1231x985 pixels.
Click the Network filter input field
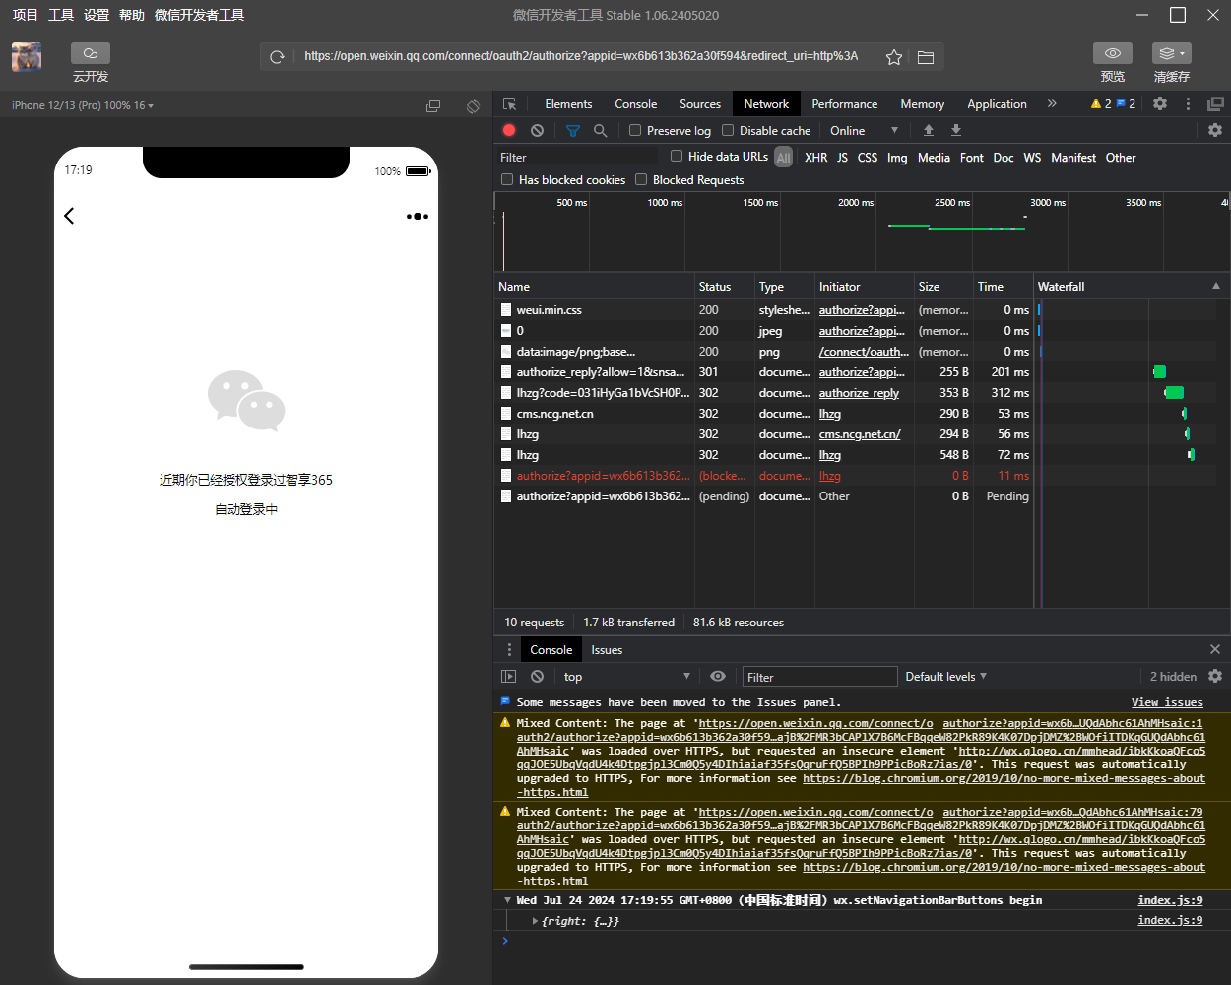tap(577, 157)
